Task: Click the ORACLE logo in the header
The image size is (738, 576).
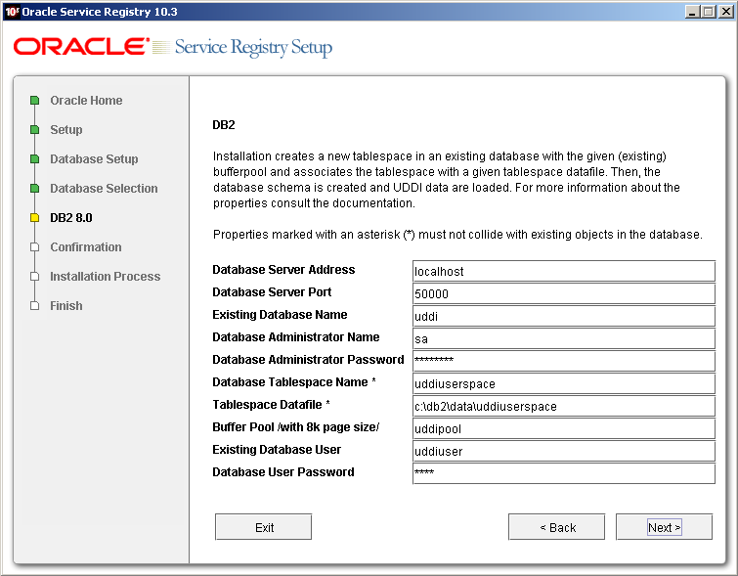Action: 81,47
